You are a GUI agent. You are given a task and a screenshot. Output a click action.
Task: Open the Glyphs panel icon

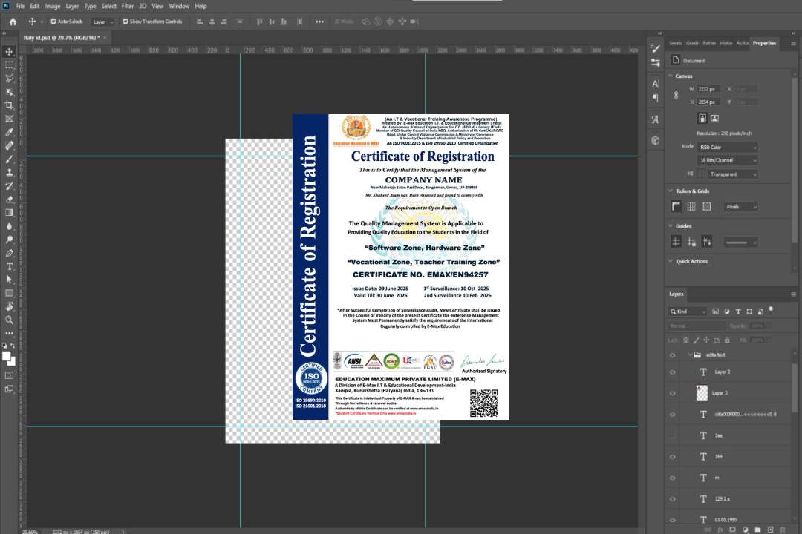(x=656, y=119)
